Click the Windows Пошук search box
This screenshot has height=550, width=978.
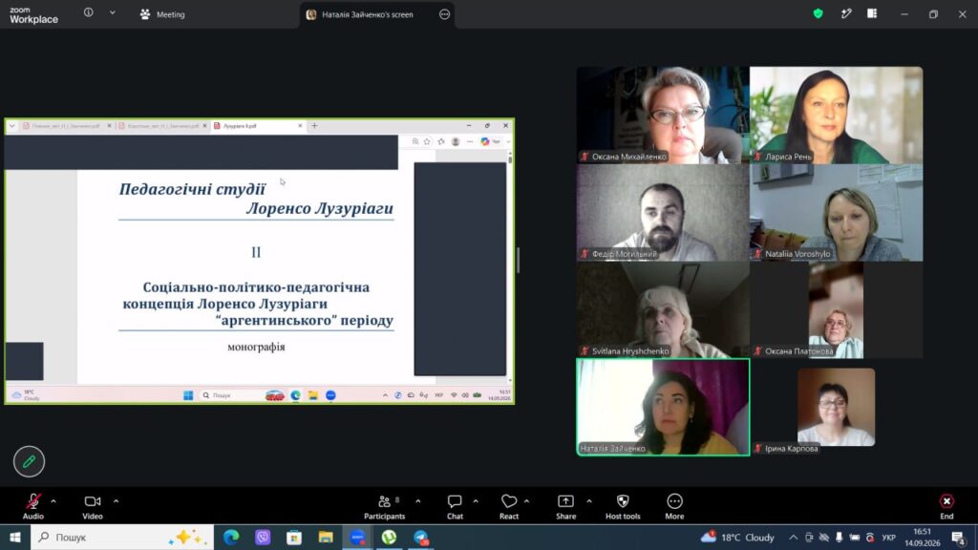click(x=122, y=537)
